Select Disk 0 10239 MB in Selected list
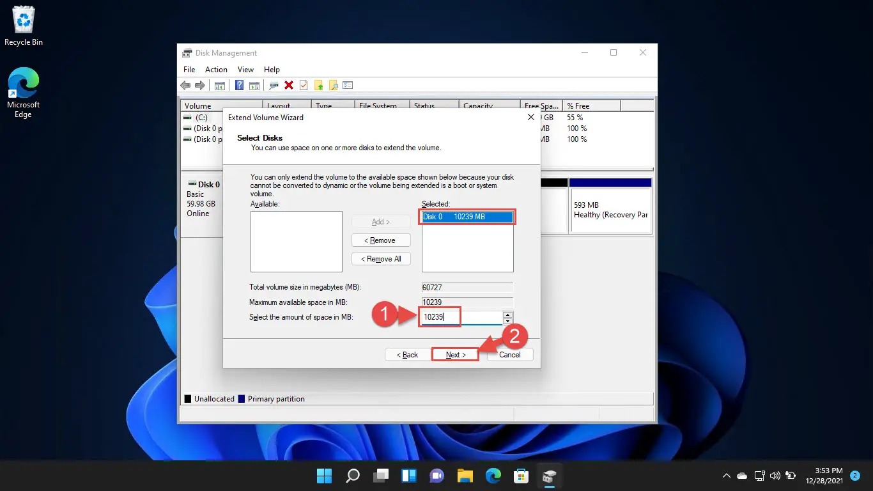The width and height of the screenshot is (873, 491). coord(467,217)
